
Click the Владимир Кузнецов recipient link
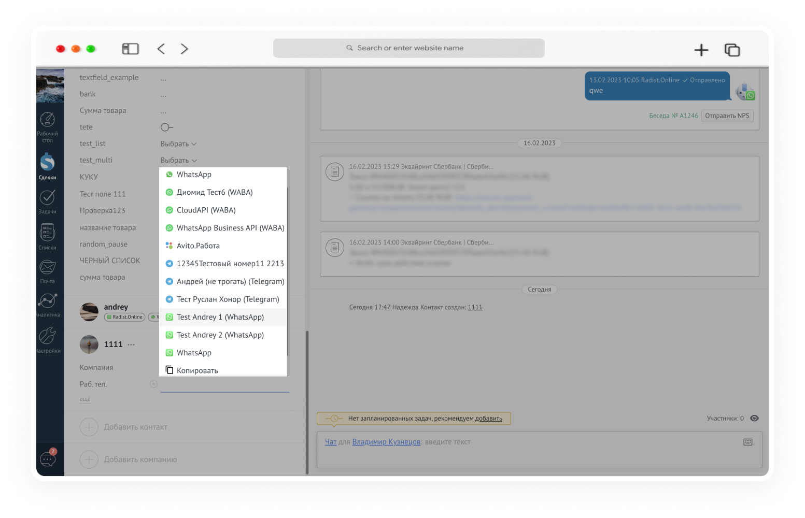[386, 442]
